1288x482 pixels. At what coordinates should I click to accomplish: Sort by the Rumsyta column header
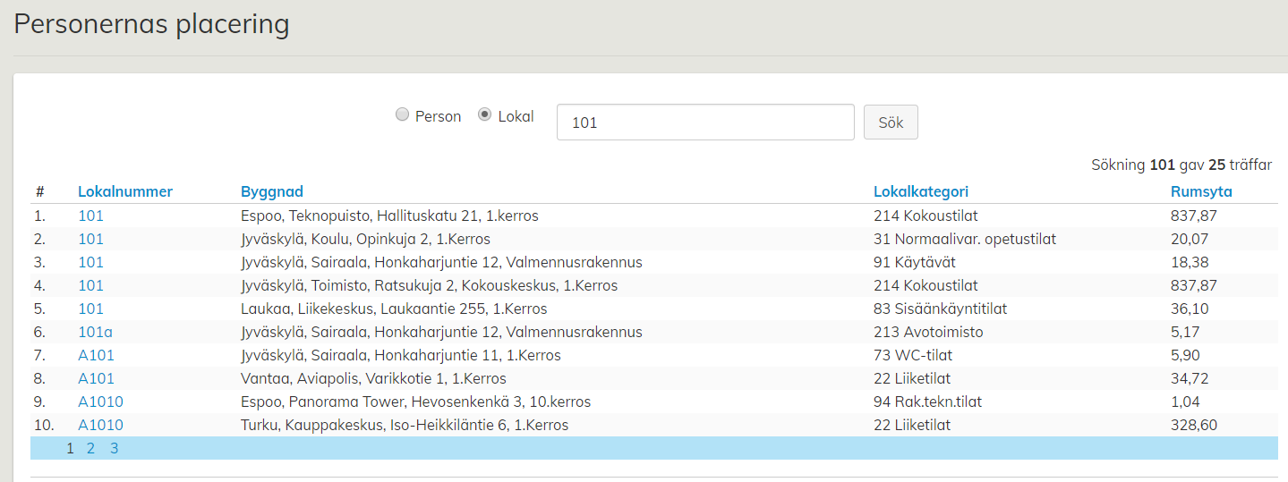tap(1201, 191)
